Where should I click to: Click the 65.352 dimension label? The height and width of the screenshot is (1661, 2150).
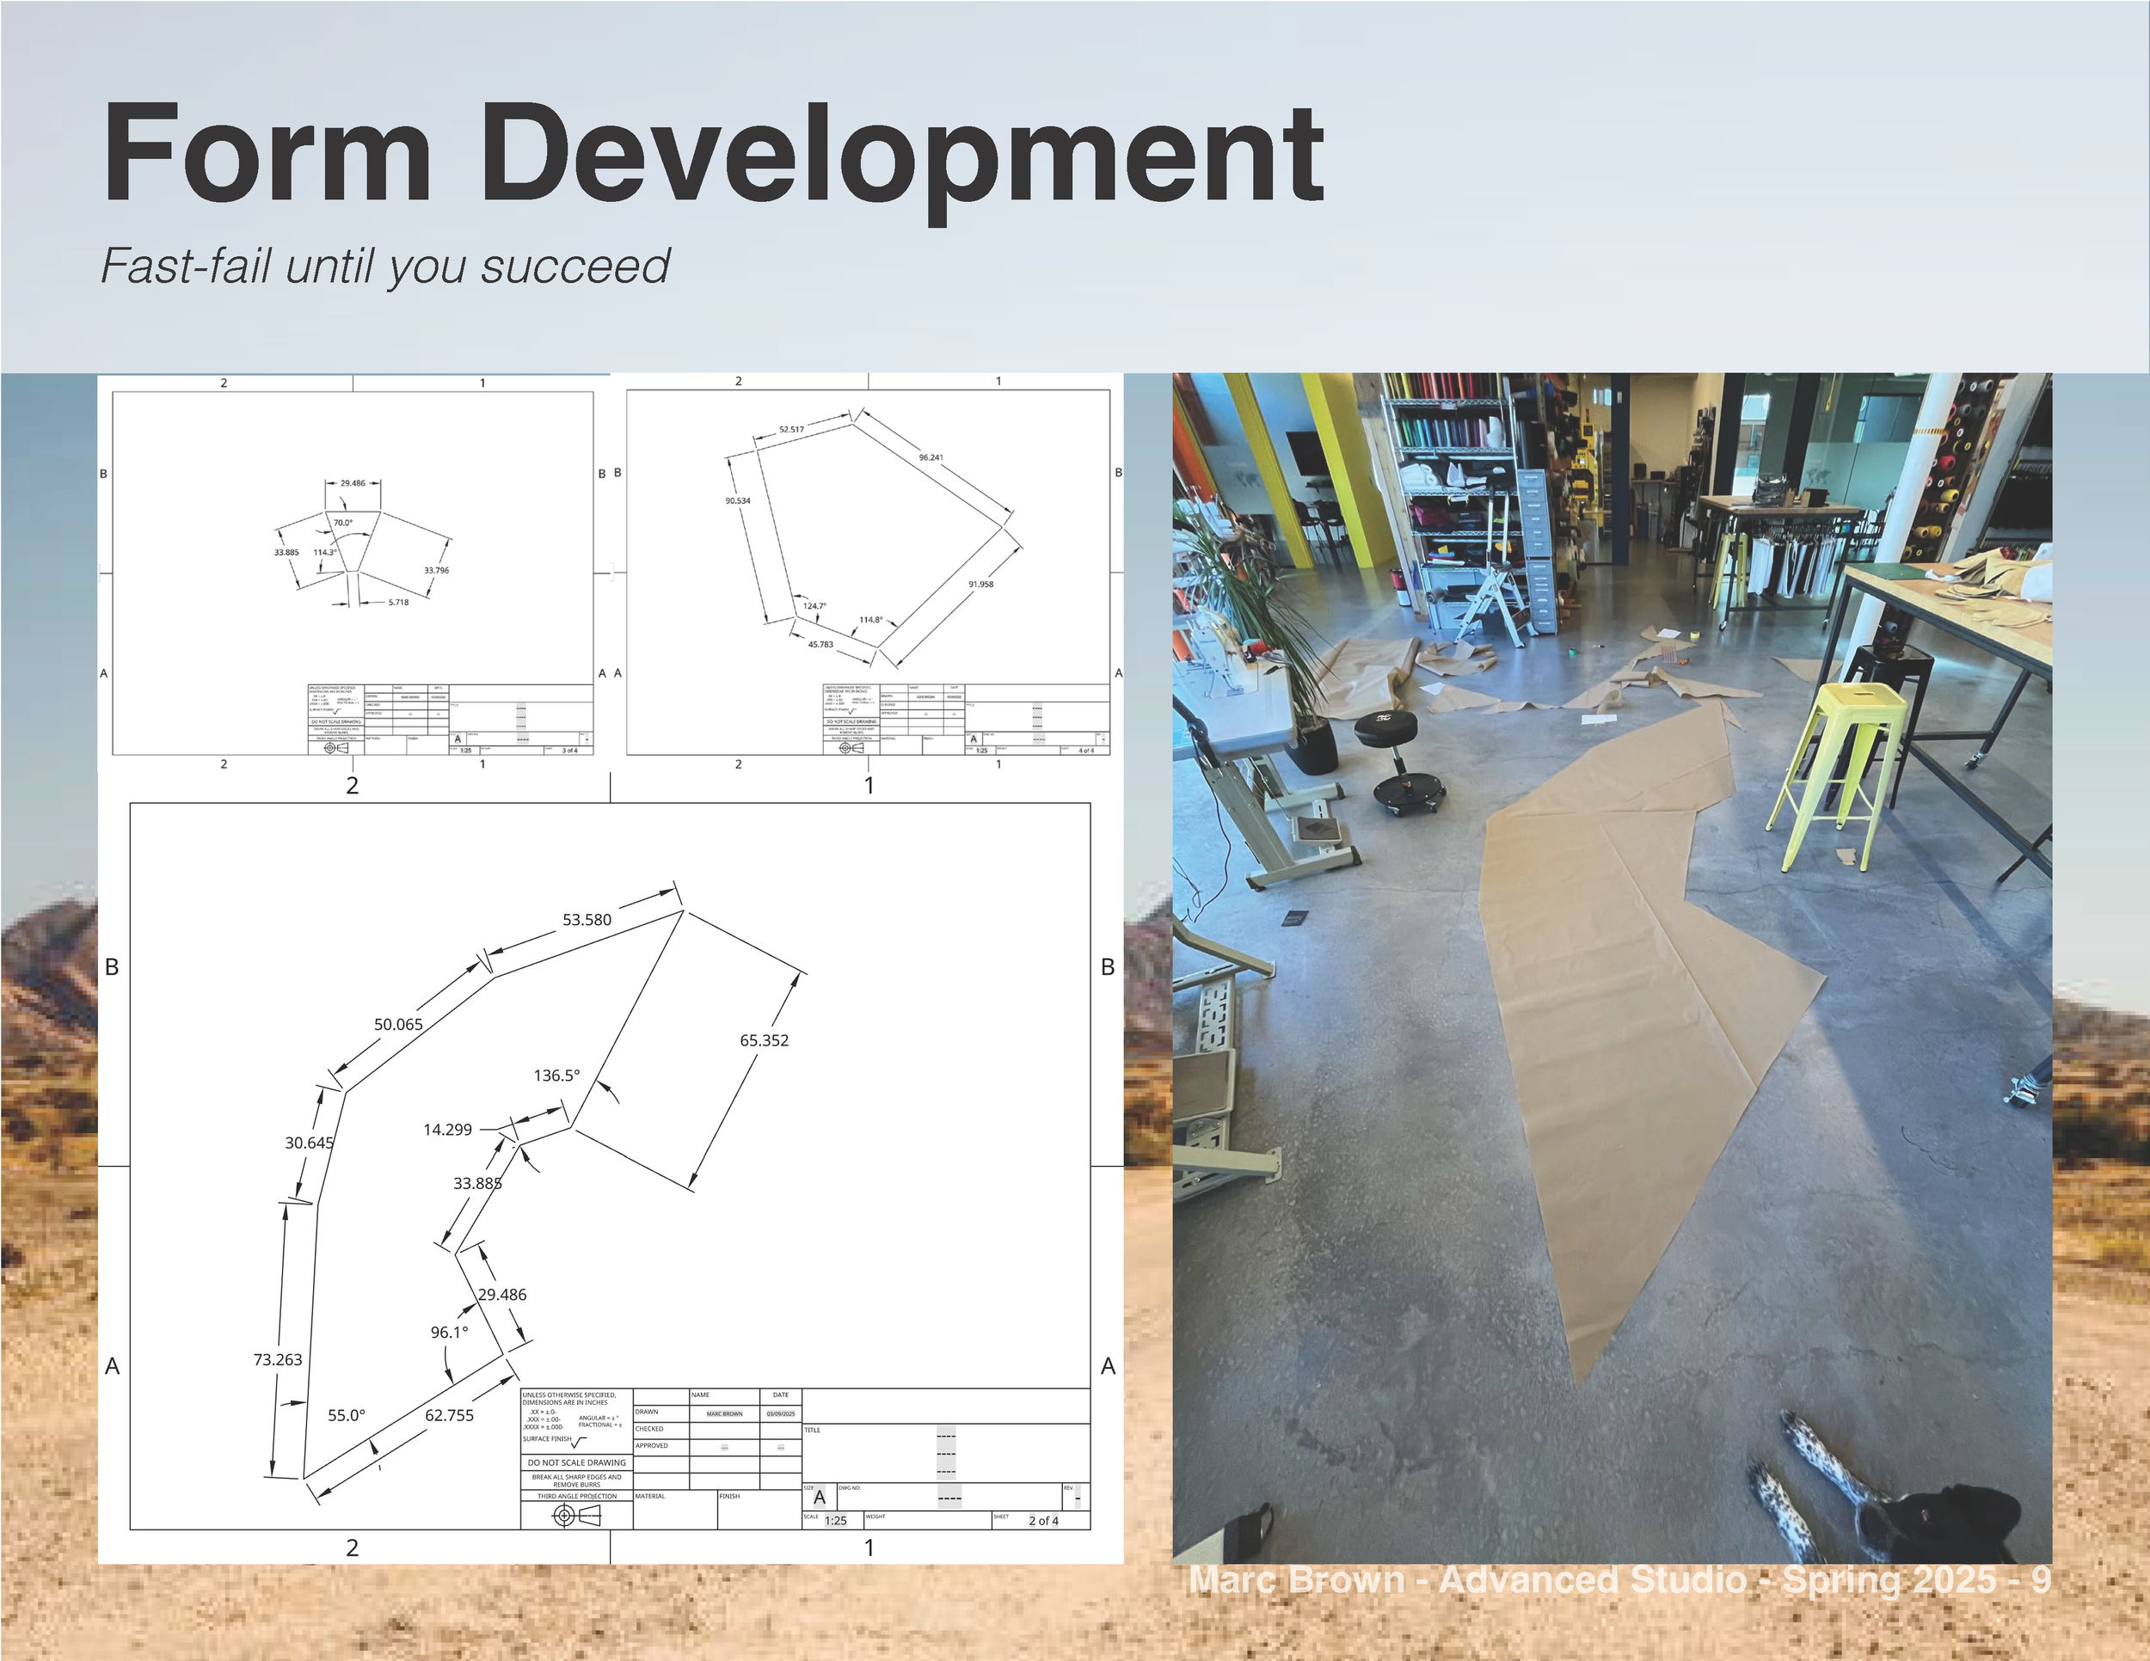(764, 1040)
